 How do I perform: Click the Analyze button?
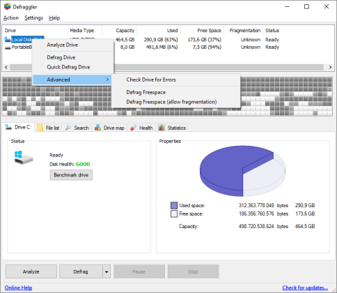[31, 271]
